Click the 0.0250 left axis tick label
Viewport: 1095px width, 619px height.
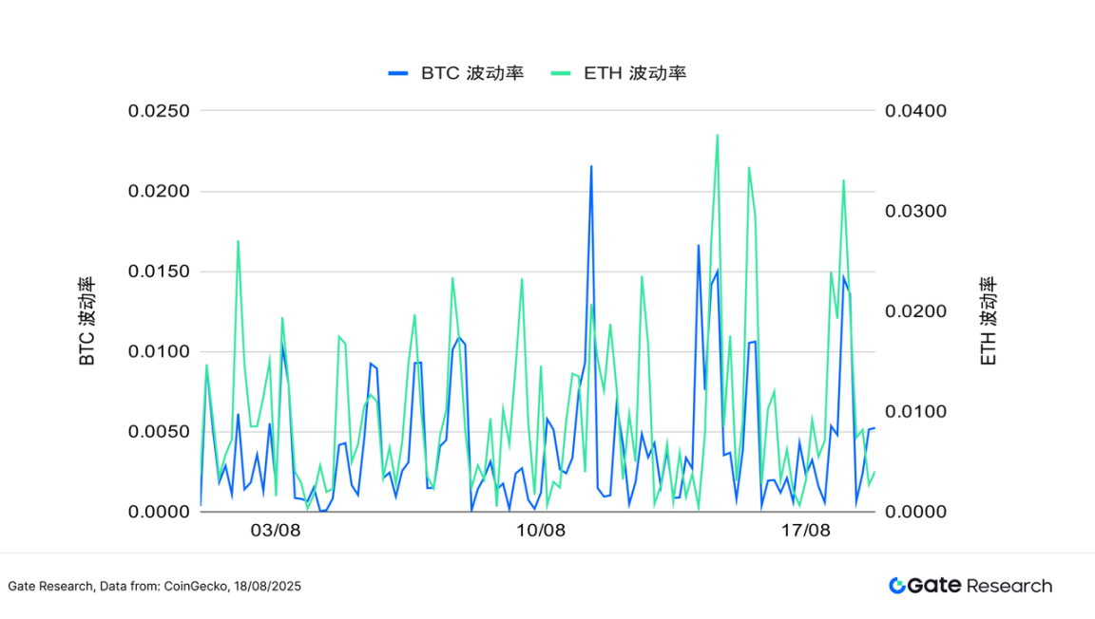[159, 111]
